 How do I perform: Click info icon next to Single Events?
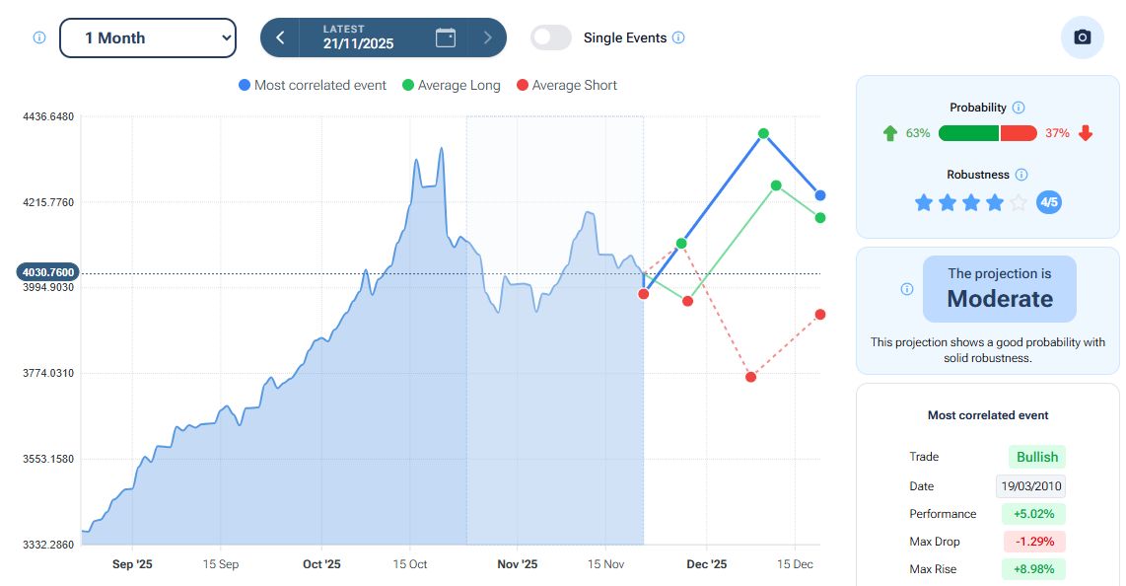click(678, 37)
